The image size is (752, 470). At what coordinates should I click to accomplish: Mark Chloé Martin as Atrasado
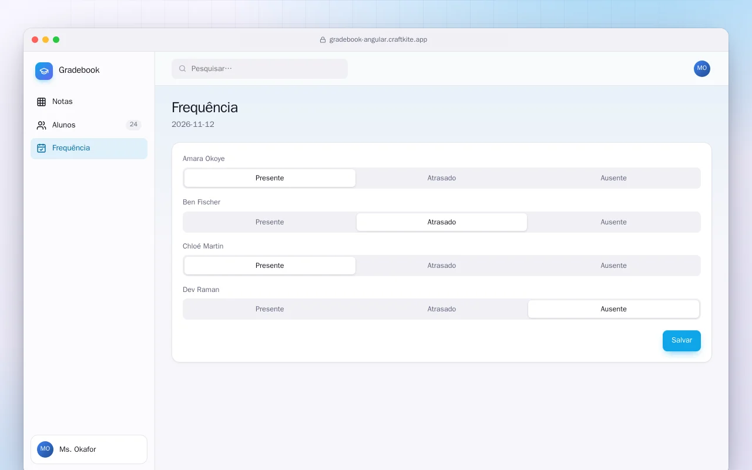click(442, 266)
